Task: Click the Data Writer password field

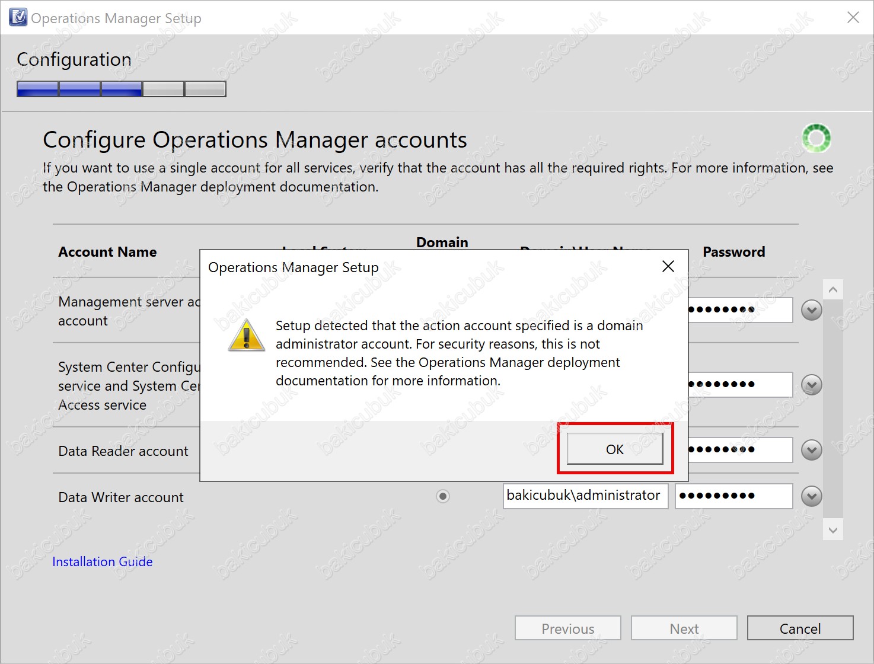Action: click(x=733, y=496)
